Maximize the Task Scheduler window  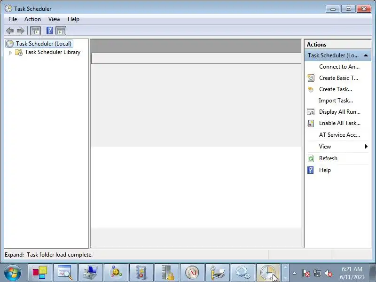point(348,9)
